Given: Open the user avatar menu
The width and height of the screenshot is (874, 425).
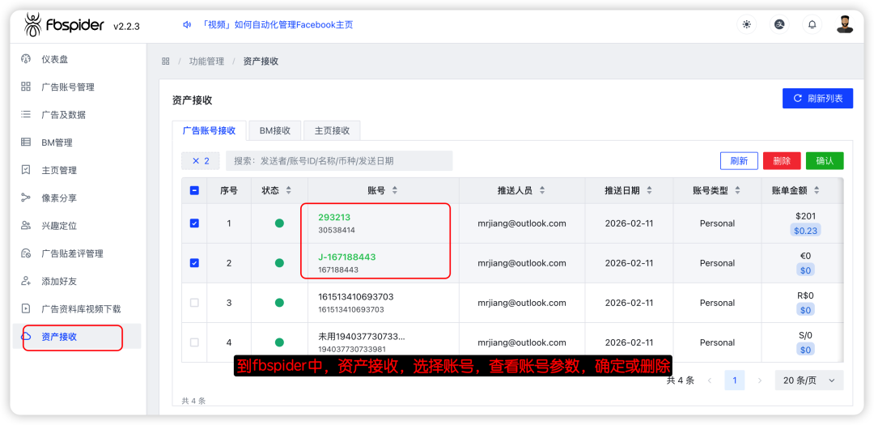Looking at the screenshot, I should [844, 24].
